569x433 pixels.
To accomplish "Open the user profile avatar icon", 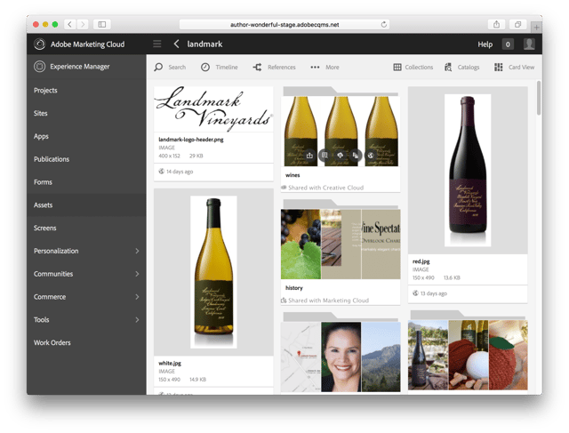I will click(529, 44).
